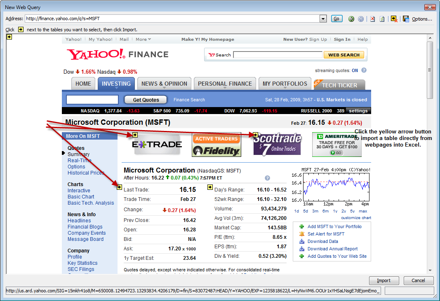The width and height of the screenshot is (440, 301).
Task: Click the Hide Icons toolbar button
Action: (394, 19)
